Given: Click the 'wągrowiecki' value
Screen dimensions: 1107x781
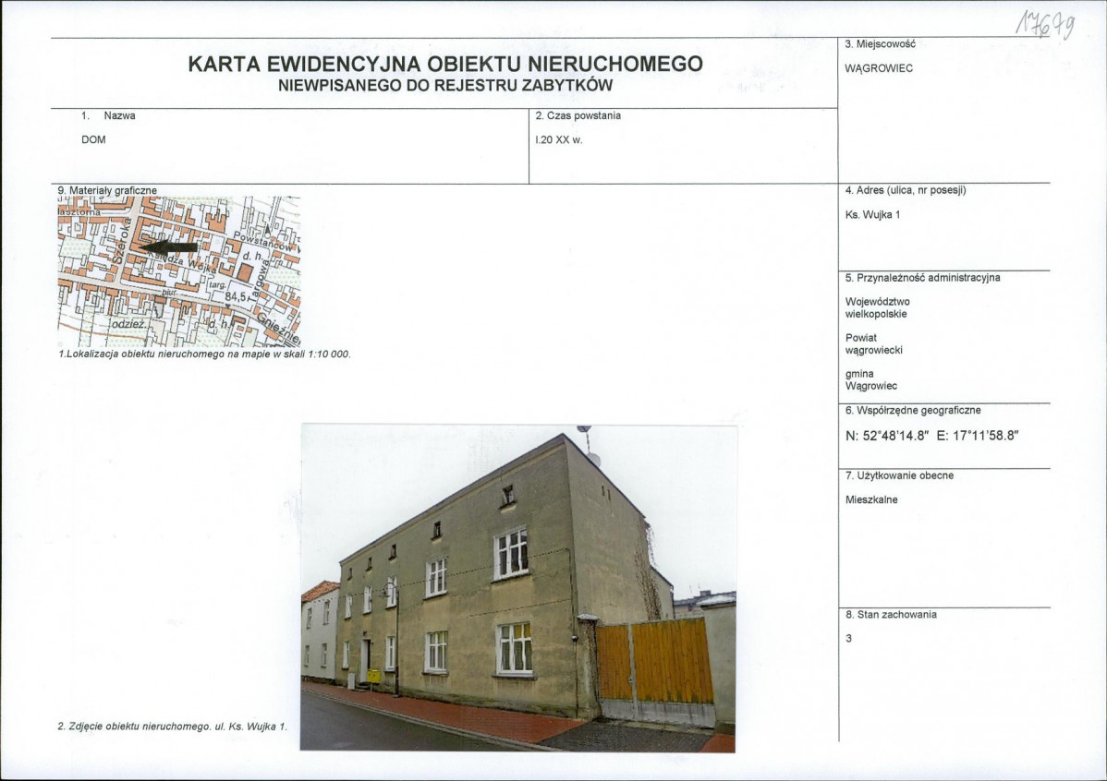Looking at the screenshot, I should (x=874, y=350).
